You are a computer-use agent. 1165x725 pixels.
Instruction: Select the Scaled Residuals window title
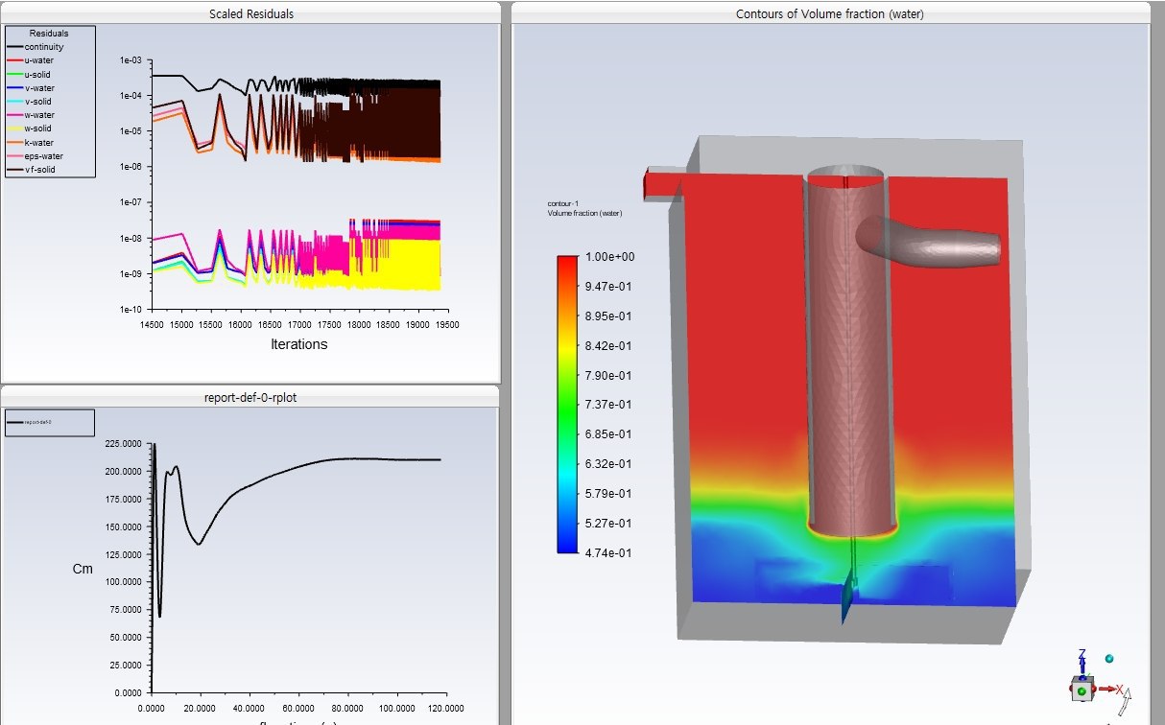point(251,13)
